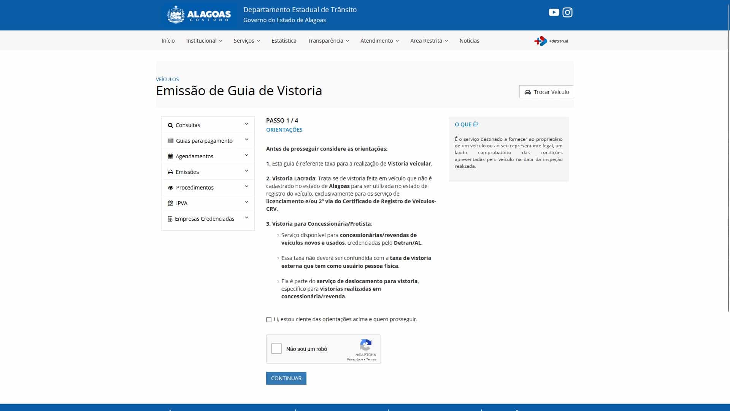Check the orientation acknowledgment checkbox
Image resolution: width=730 pixels, height=411 pixels.
click(268, 319)
